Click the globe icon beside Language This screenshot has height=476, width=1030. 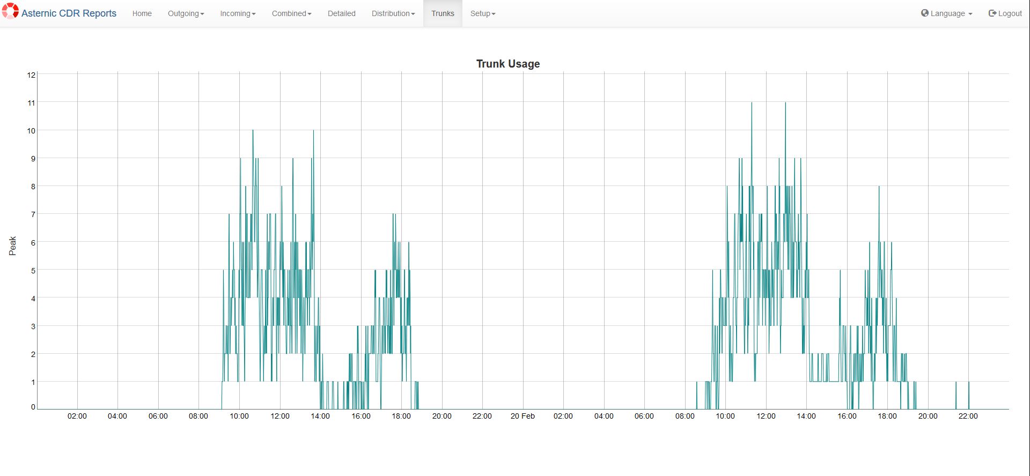tap(925, 13)
